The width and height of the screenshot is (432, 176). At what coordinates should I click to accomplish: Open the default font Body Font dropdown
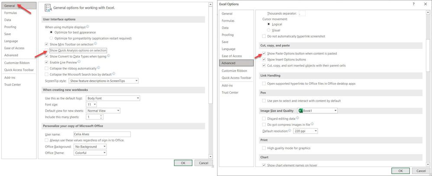[x=113, y=98]
